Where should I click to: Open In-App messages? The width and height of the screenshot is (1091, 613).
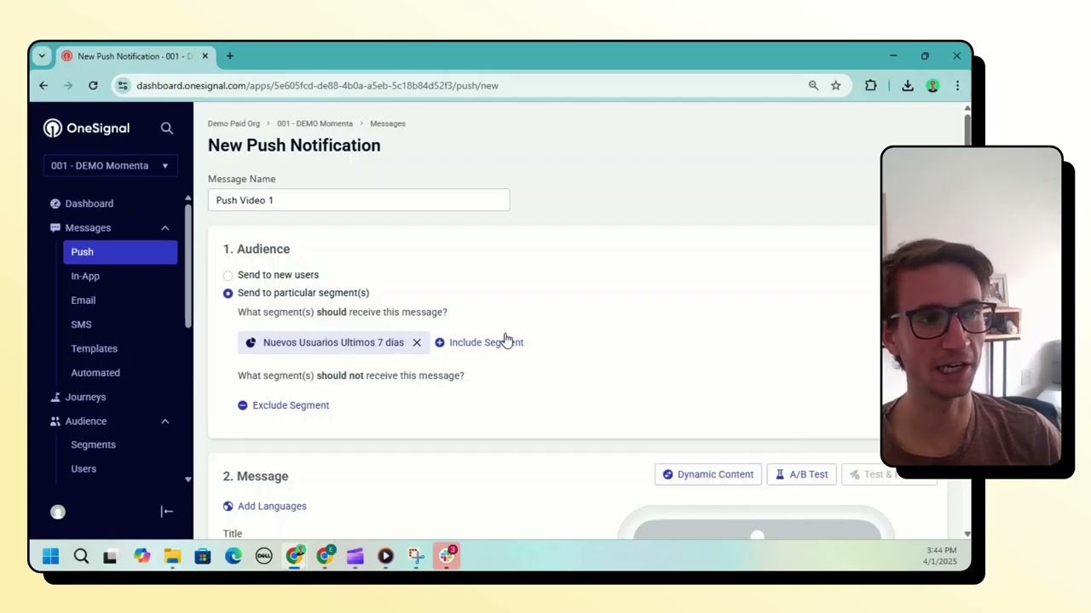click(x=85, y=276)
